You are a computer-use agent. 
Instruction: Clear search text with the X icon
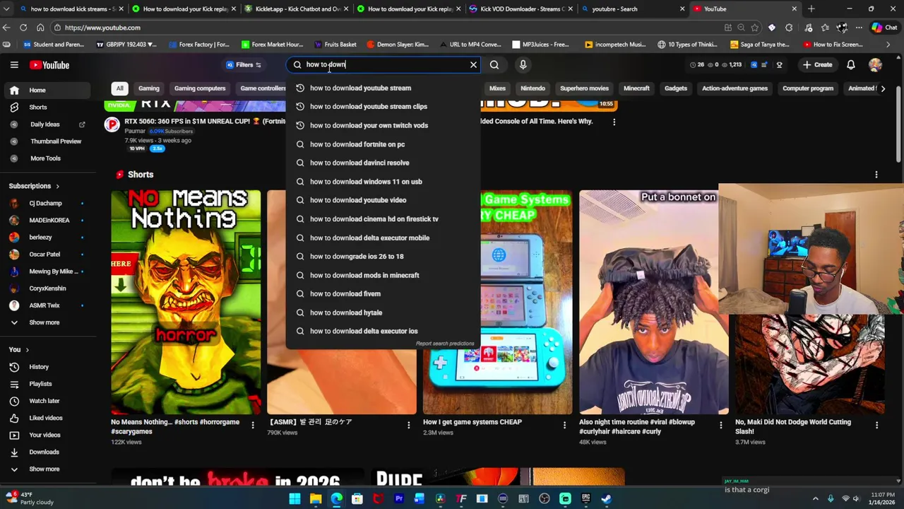coord(473,65)
